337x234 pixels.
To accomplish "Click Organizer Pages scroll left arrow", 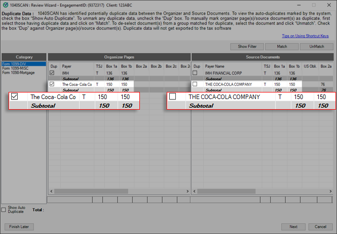I will [x=51, y=191].
